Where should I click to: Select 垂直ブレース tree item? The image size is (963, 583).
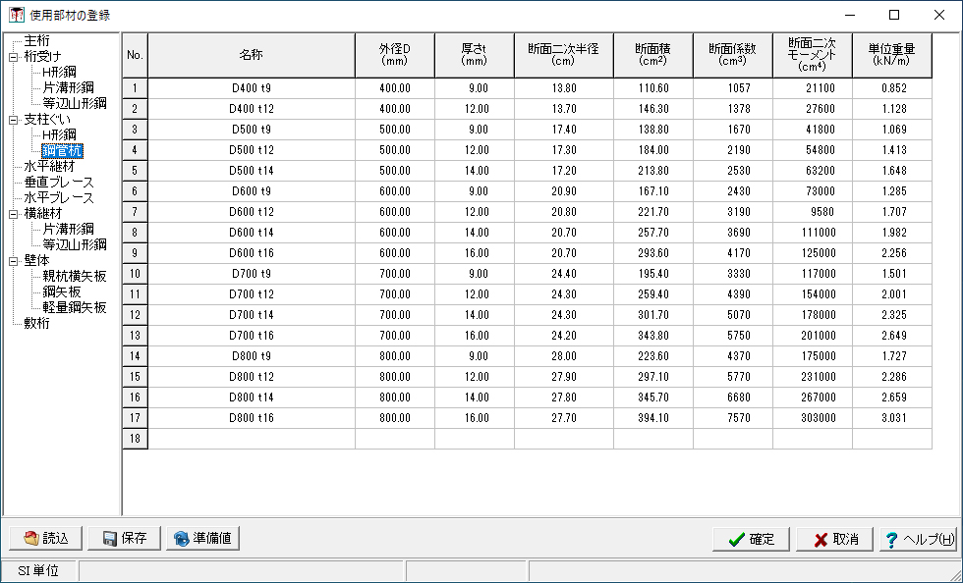tap(59, 183)
